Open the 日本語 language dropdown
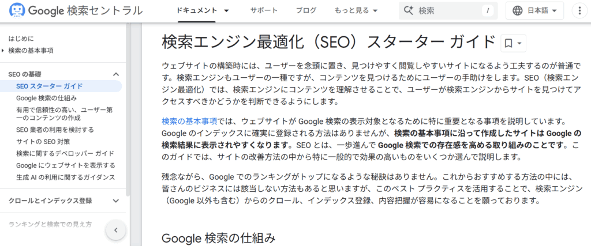 tap(534, 10)
